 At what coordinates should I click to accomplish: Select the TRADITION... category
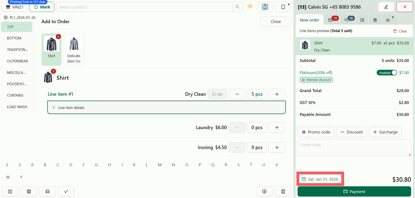[17, 50]
